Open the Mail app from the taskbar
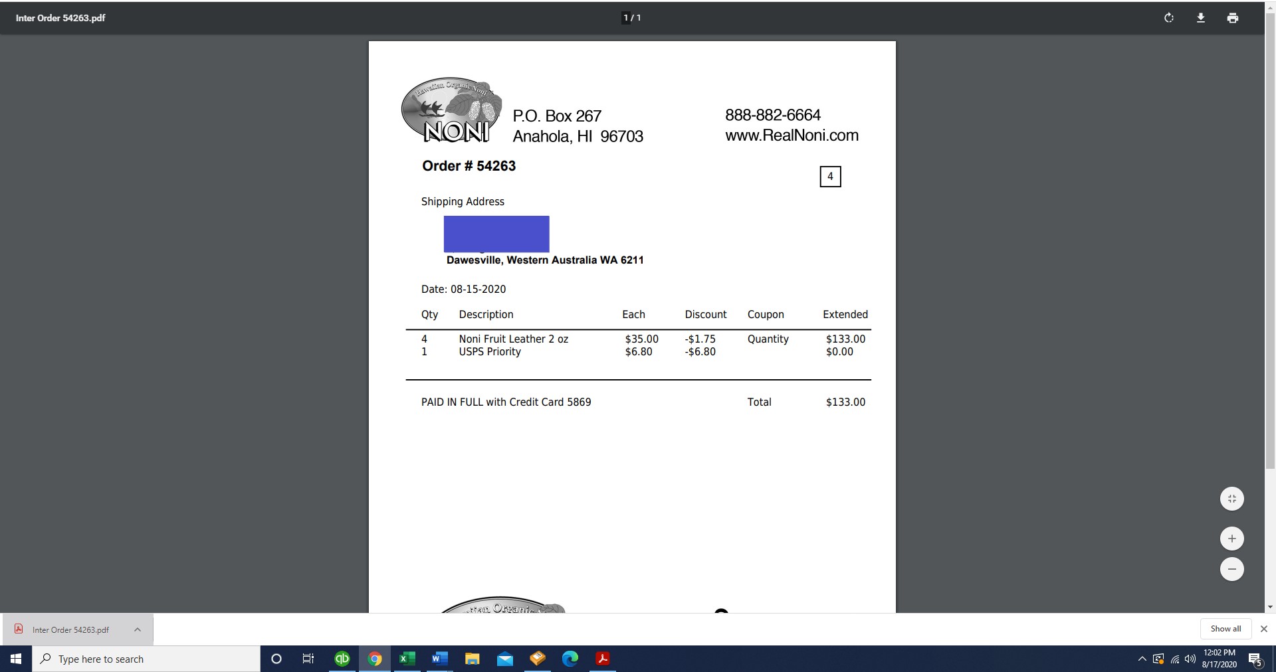The width and height of the screenshot is (1276, 672). (x=504, y=659)
